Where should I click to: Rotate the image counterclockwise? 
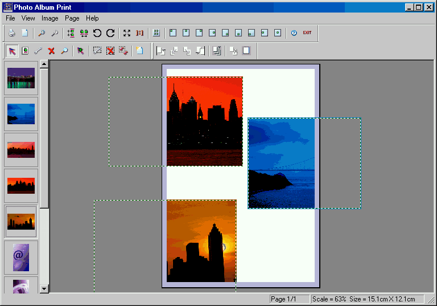click(x=97, y=33)
